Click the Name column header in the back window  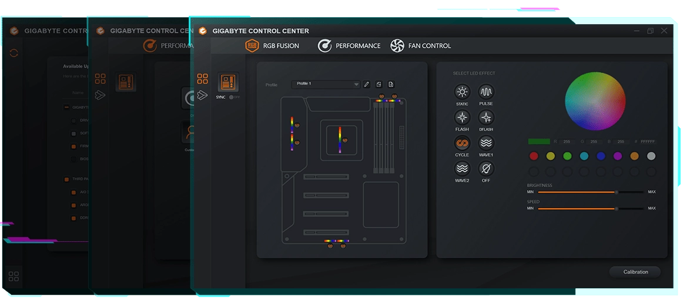[x=78, y=93]
